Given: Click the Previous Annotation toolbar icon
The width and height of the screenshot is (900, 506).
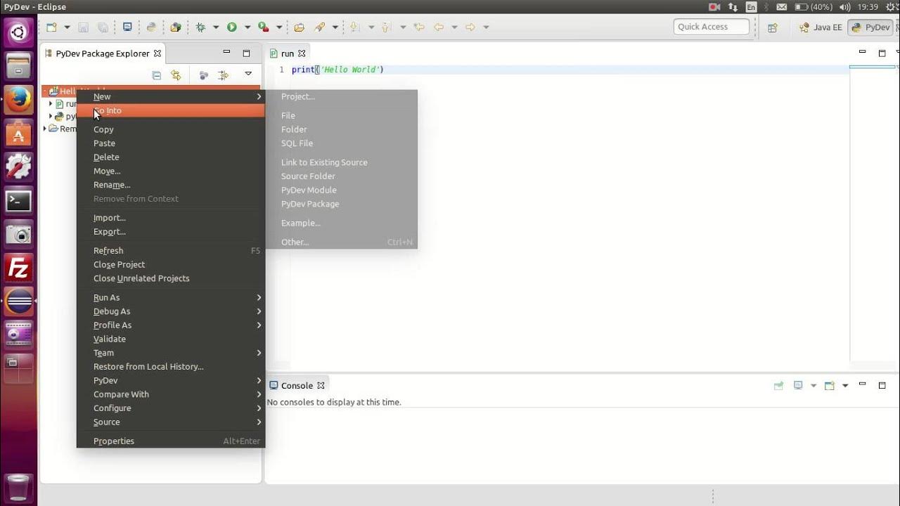Looking at the screenshot, I should coord(386,27).
